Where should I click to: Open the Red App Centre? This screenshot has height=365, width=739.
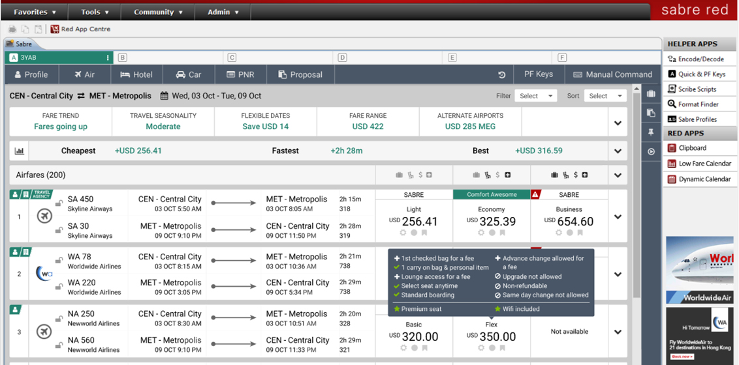click(80, 29)
